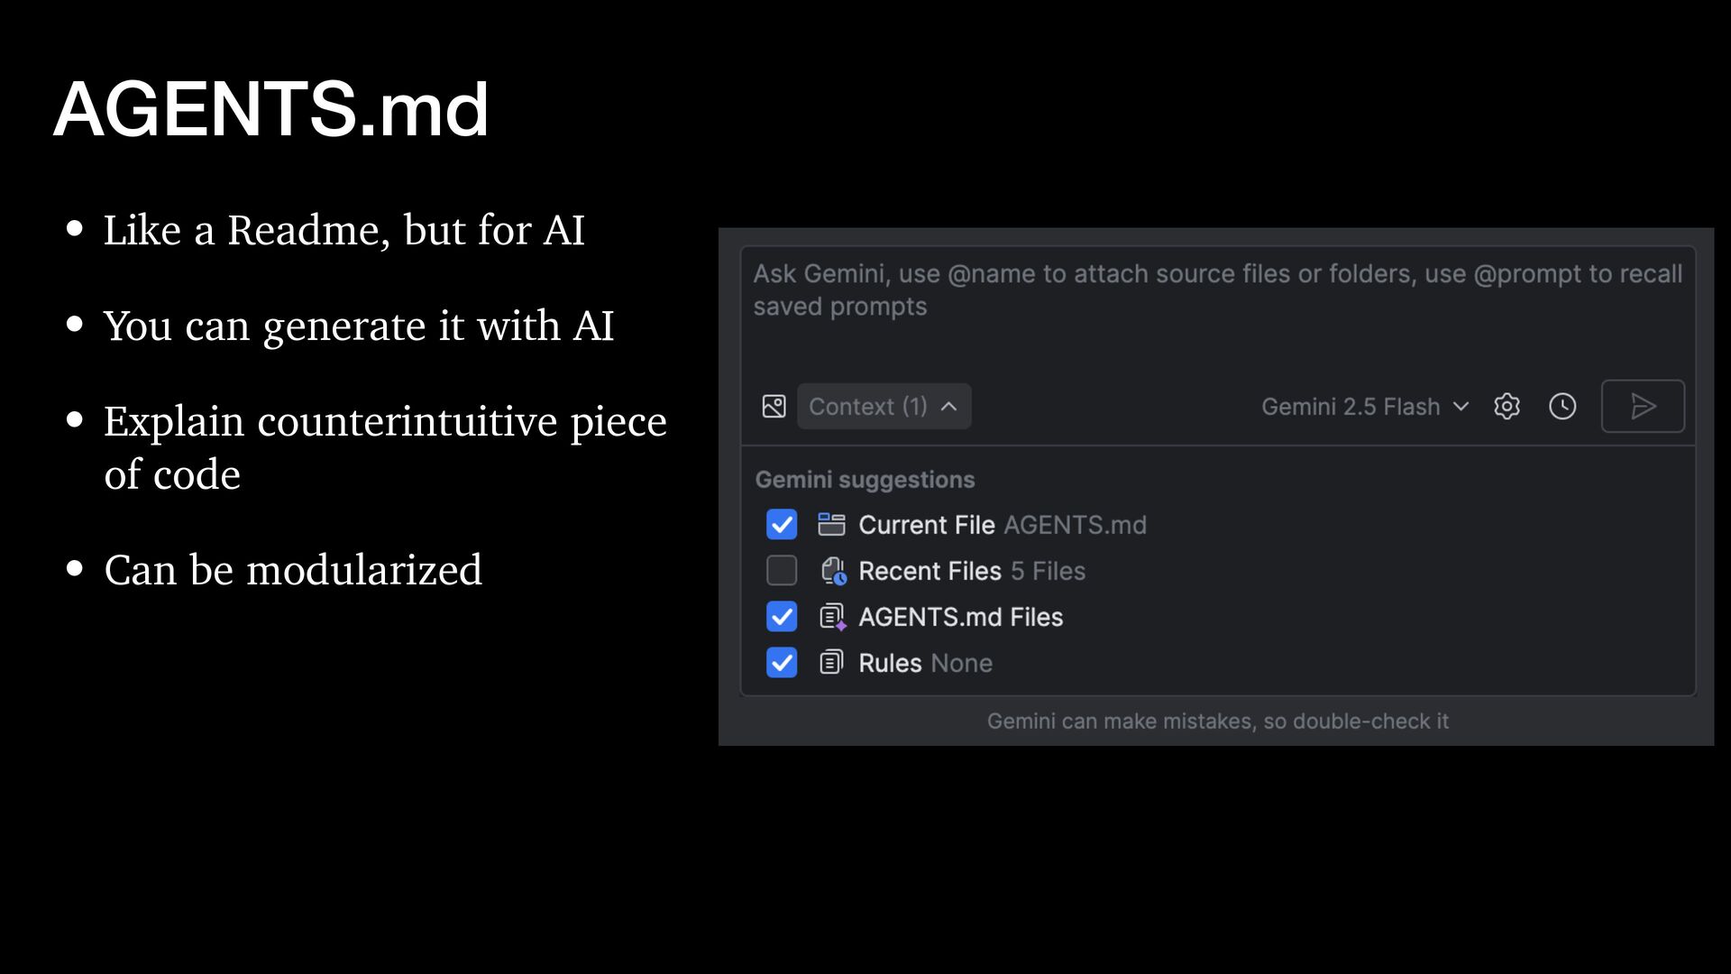
Task: Click the AGENTS.md Files sparkle icon
Action: tap(832, 617)
